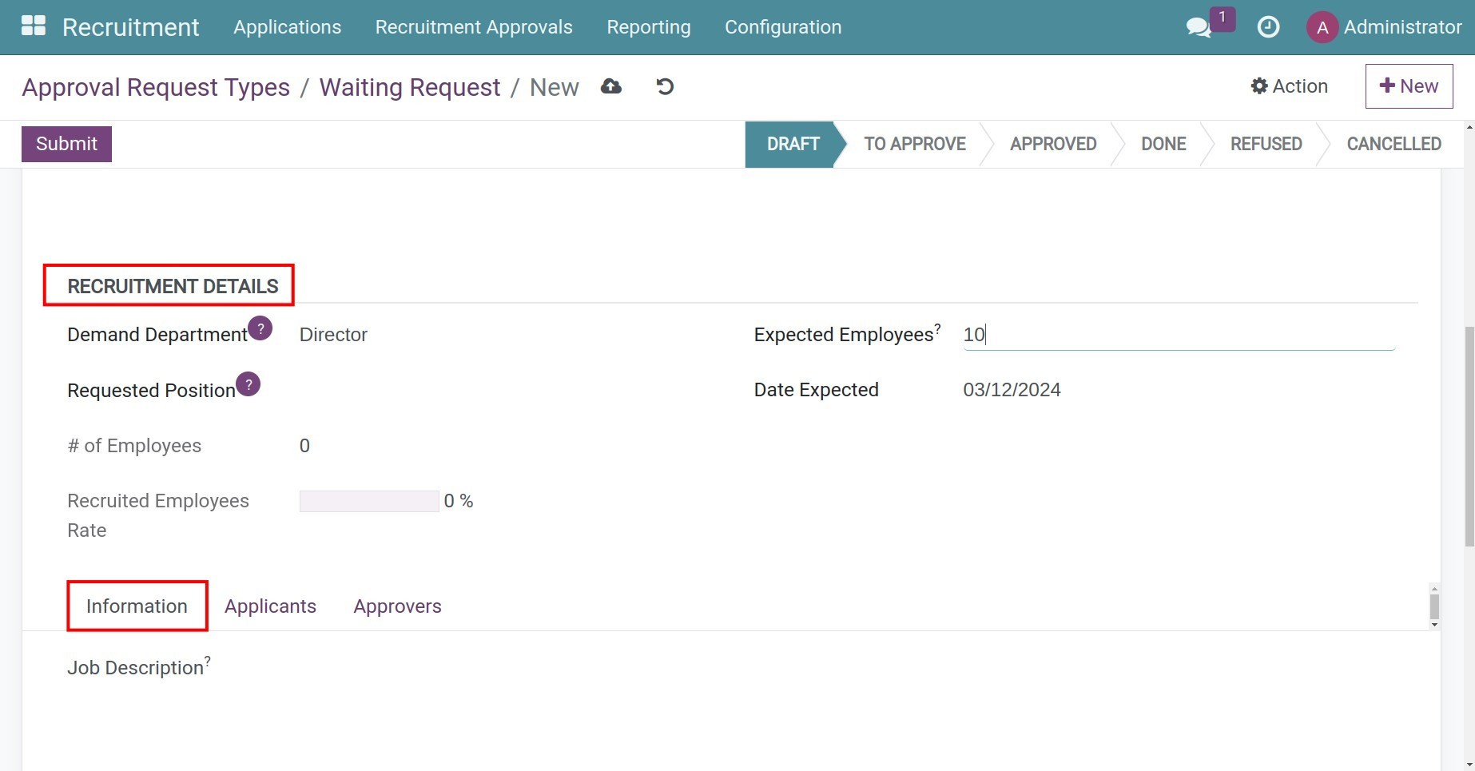Click the Submit button
This screenshot has height=771, width=1475.
(x=66, y=144)
